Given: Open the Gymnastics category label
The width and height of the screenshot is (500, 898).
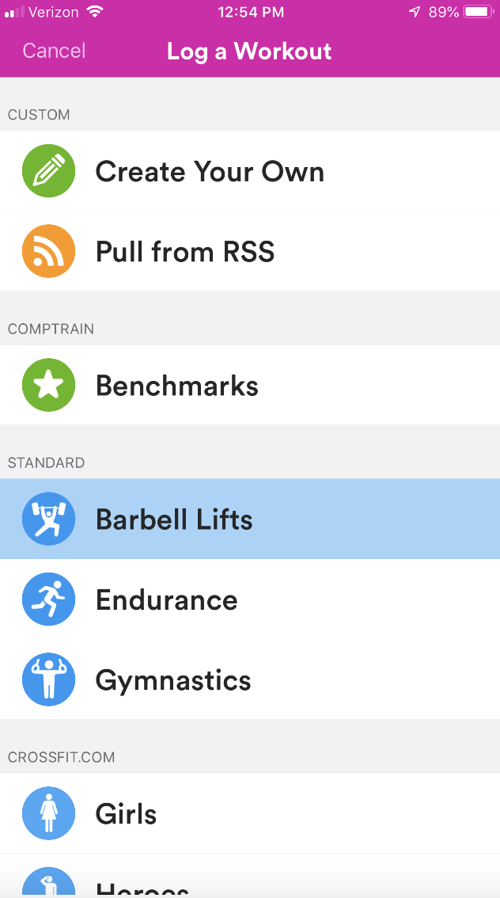Looking at the screenshot, I should pyautogui.click(x=173, y=680).
